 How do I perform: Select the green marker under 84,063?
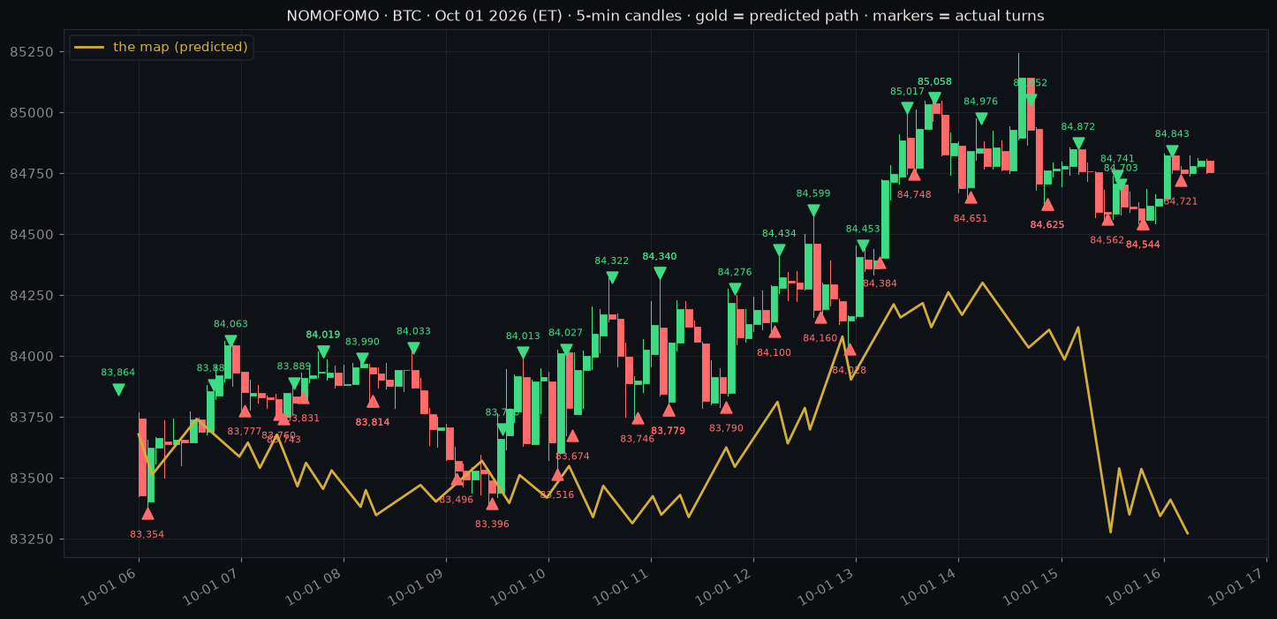coord(230,341)
